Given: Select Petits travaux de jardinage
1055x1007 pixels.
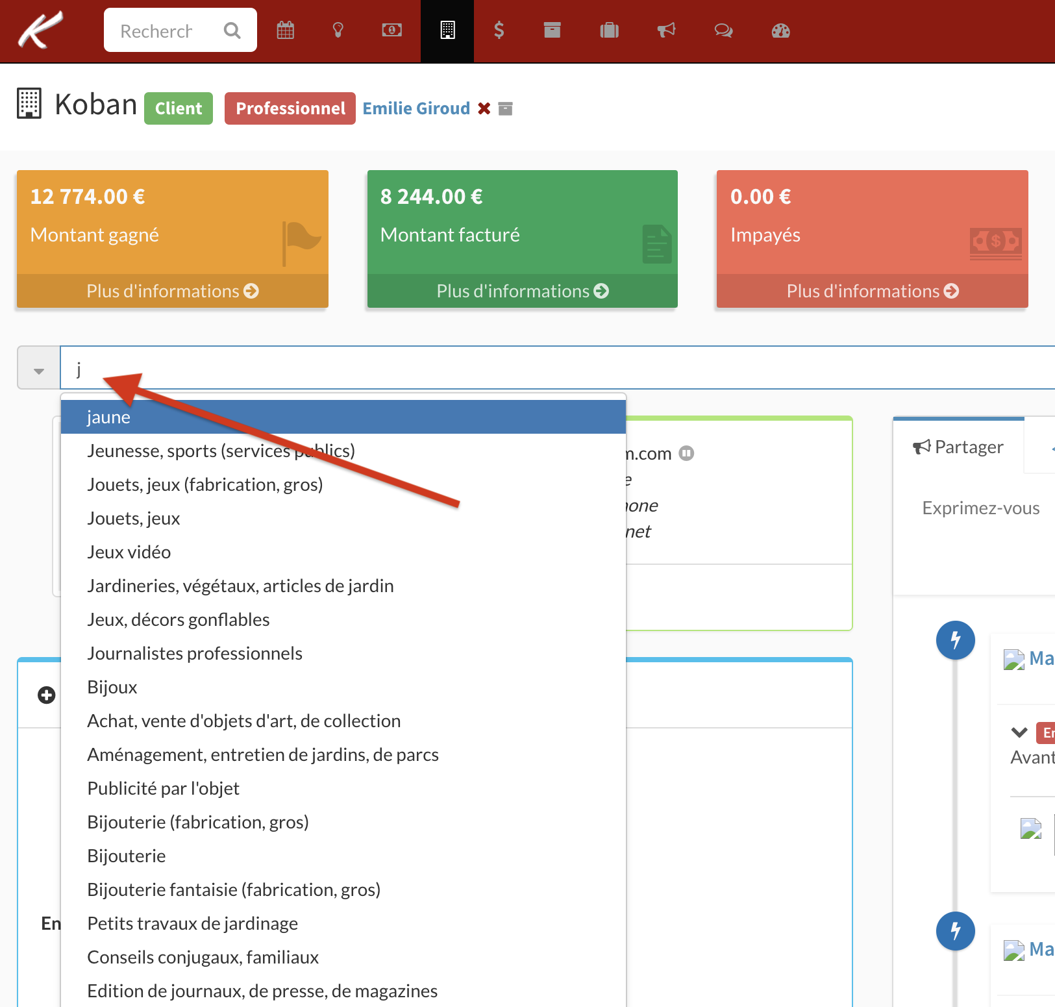Looking at the screenshot, I should click(343, 923).
